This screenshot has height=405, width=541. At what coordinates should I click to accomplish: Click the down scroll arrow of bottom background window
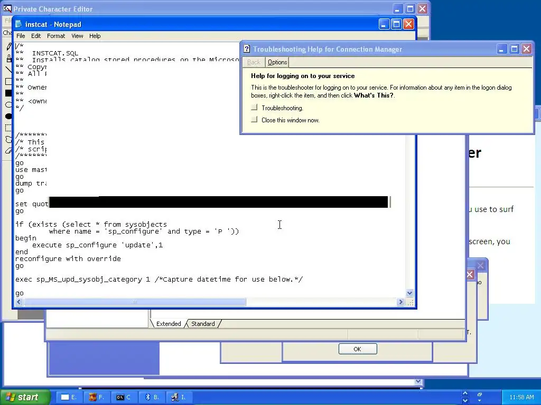(418, 381)
